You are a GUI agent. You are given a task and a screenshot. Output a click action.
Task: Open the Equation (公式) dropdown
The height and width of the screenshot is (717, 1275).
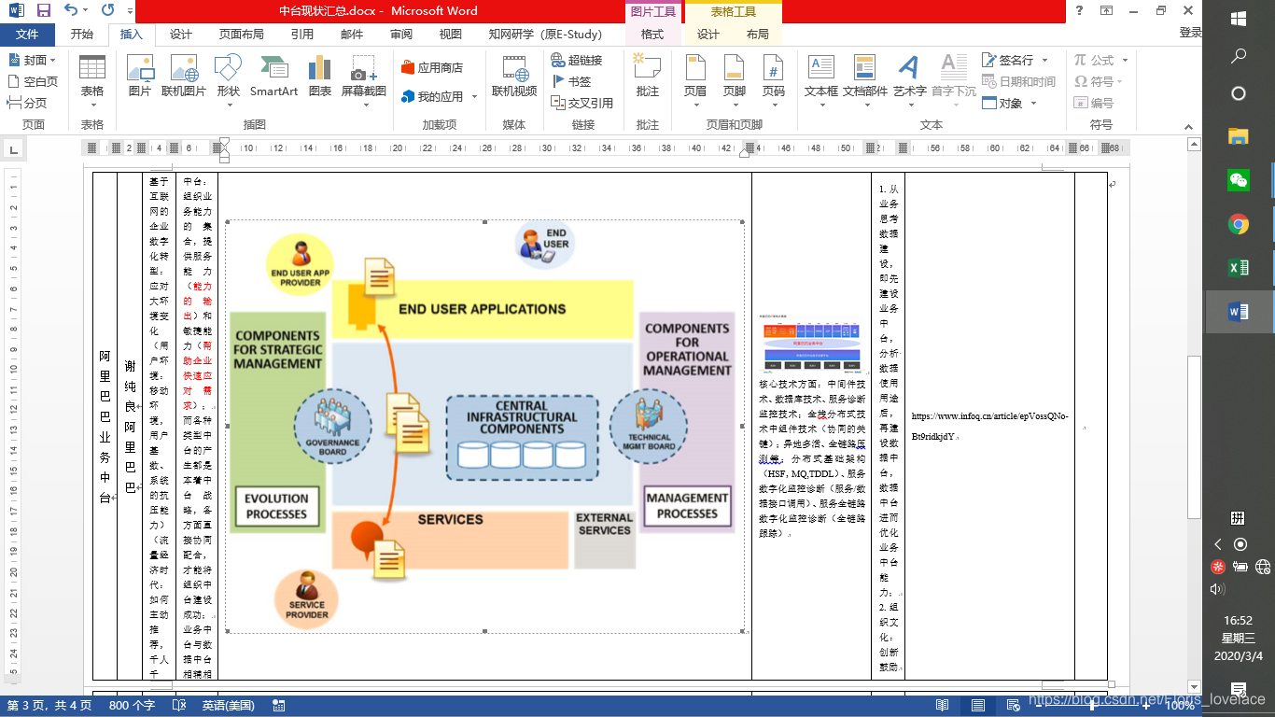(x=1101, y=60)
